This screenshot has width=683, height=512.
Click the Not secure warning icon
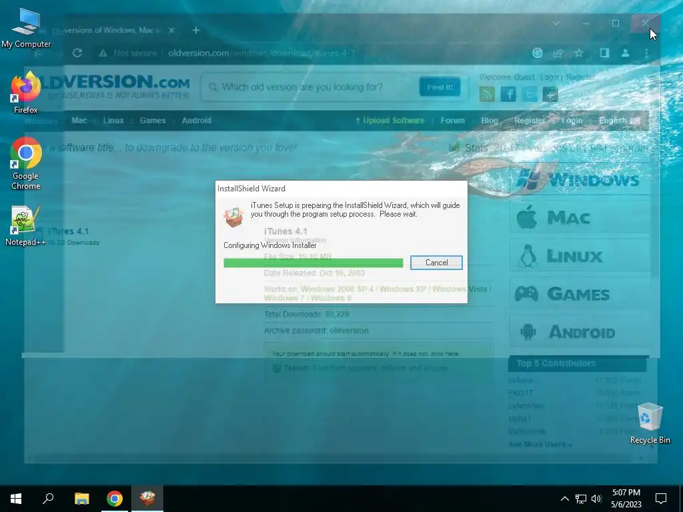click(x=103, y=53)
